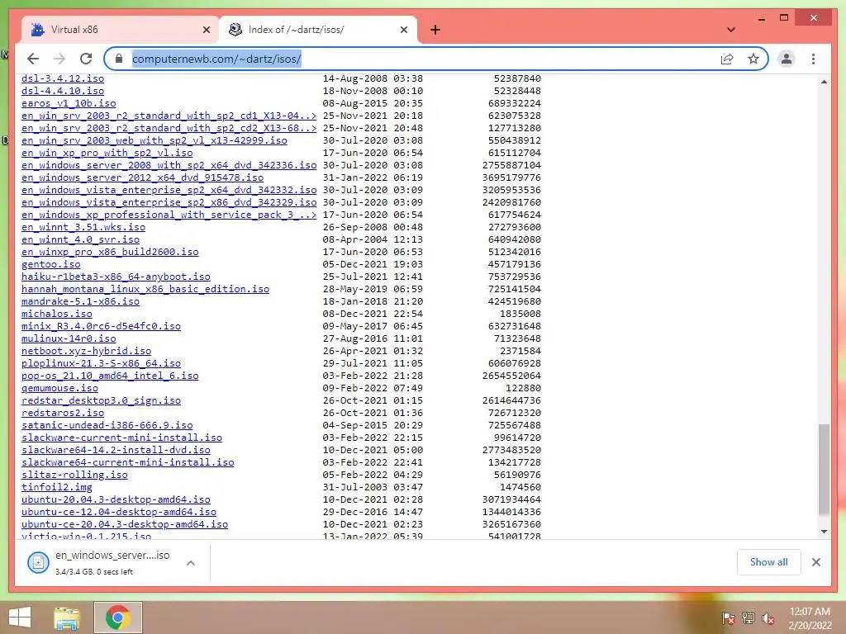Select the Index of /~dartz/isos/ tab

click(x=318, y=30)
